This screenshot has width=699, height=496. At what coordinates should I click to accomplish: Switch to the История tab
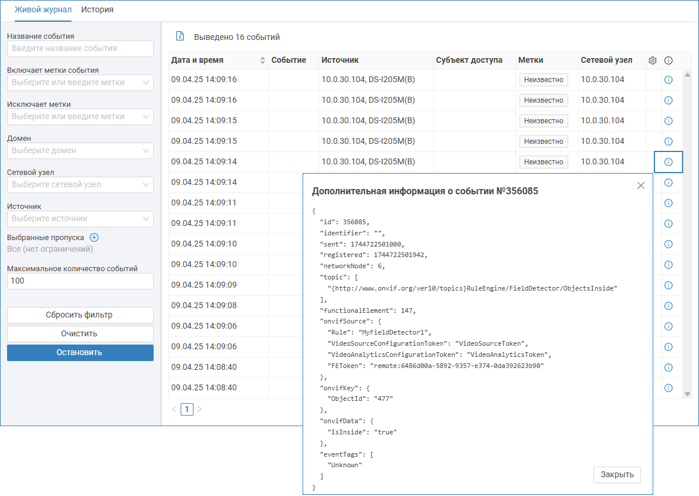(x=97, y=10)
